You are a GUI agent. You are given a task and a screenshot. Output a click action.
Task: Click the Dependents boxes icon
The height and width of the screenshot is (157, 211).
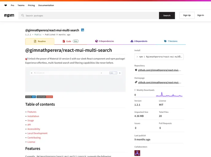(132, 41)
